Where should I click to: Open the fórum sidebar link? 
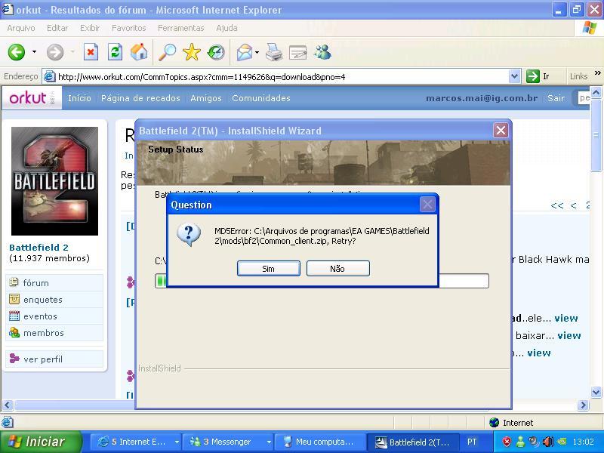click(35, 283)
